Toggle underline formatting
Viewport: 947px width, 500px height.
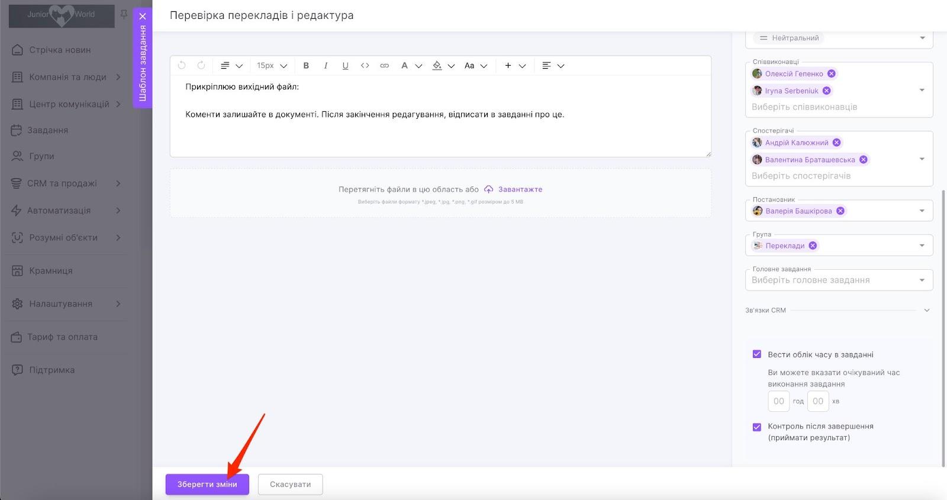[x=345, y=66]
